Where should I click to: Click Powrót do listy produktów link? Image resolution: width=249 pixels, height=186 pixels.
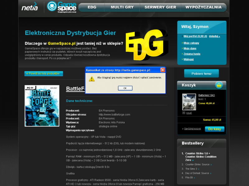[x=44, y=74]
